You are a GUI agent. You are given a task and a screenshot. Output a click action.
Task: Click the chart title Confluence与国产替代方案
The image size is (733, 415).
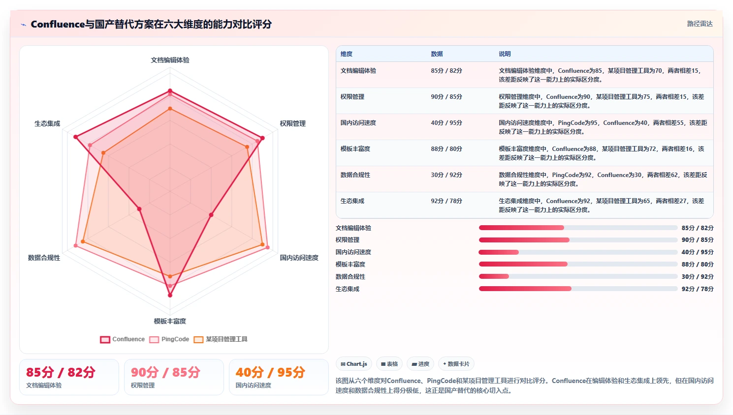click(151, 24)
